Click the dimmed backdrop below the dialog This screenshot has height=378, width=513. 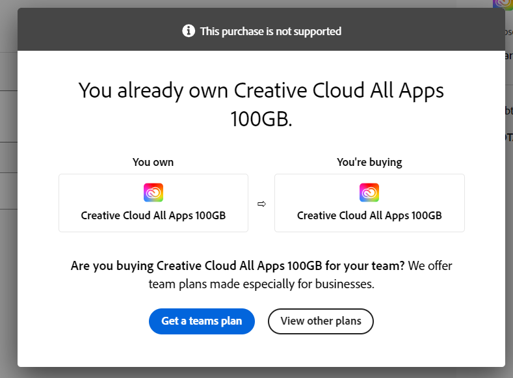pos(260,373)
